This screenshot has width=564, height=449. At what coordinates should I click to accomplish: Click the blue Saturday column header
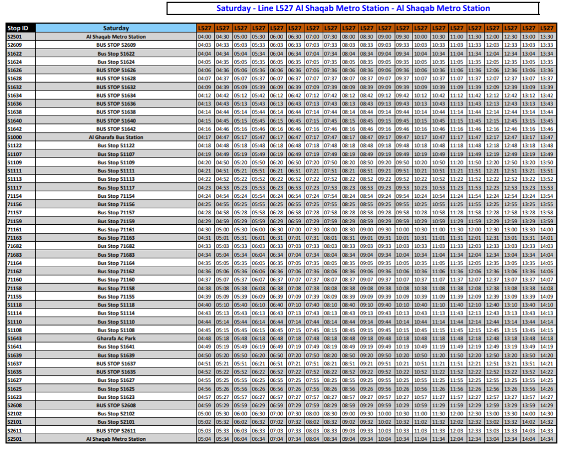tap(116, 28)
